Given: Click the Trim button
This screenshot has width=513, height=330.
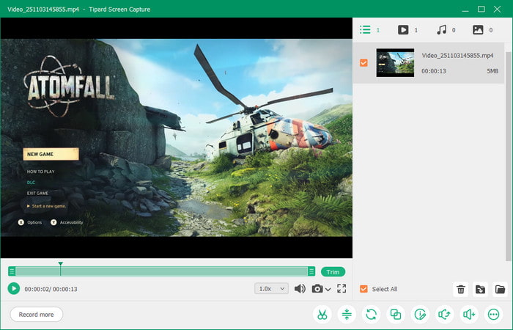Looking at the screenshot, I should pos(333,272).
